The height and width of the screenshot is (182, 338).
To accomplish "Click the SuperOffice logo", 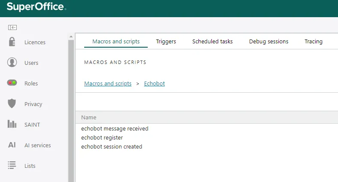I will pyautogui.click(x=37, y=7).
